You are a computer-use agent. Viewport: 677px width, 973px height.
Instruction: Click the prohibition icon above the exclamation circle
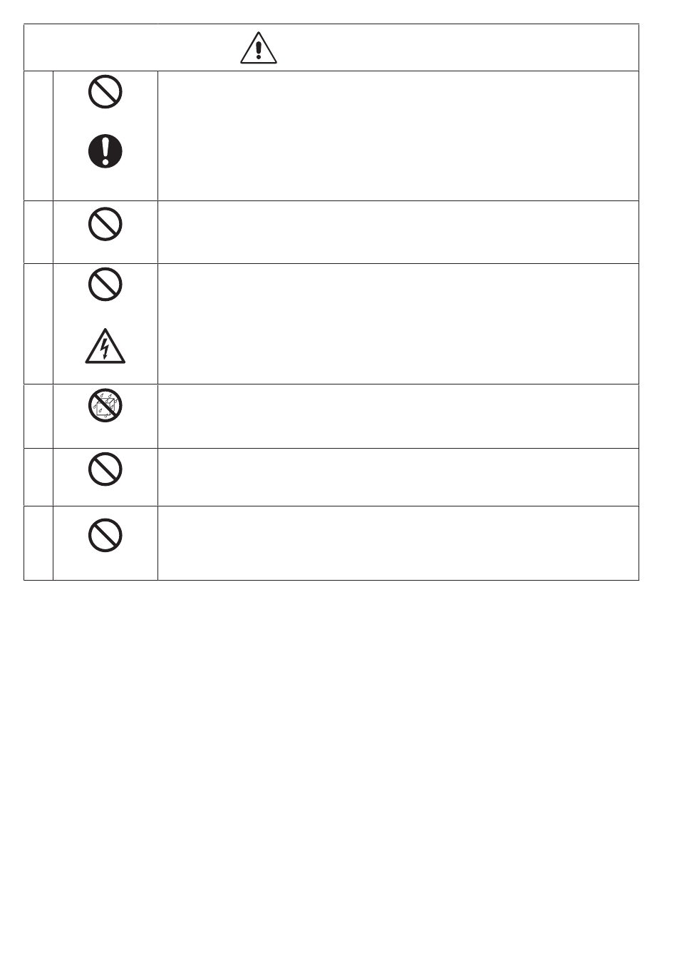(105, 93)
